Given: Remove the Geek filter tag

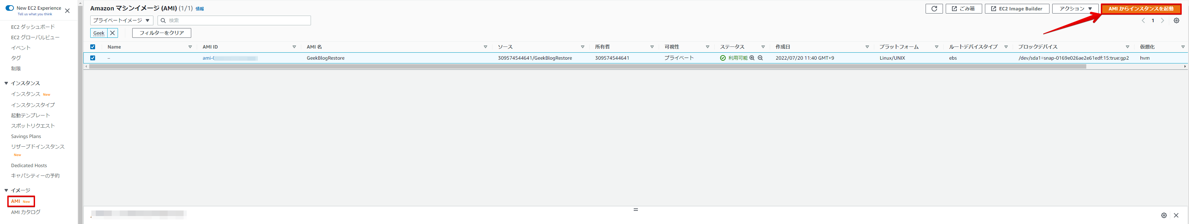Looking at the screenshot, I should [x=113, y=33].
